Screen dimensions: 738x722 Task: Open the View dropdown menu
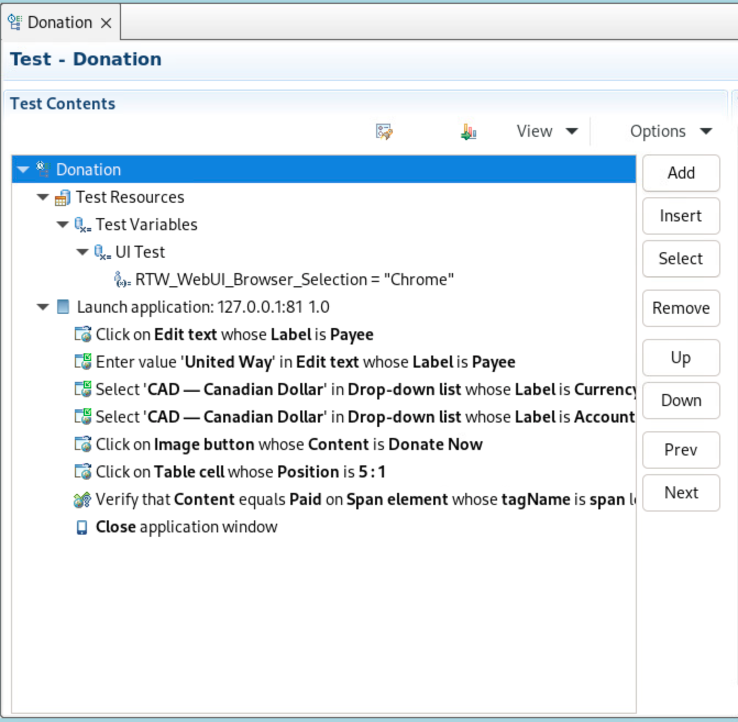pos(547,131)
